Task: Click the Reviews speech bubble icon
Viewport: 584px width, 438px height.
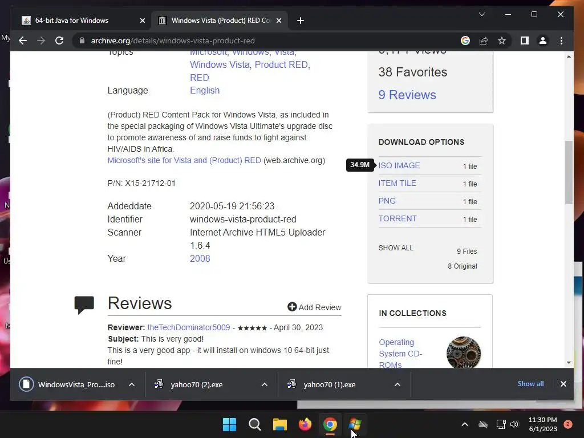Action: coord(84,305)
